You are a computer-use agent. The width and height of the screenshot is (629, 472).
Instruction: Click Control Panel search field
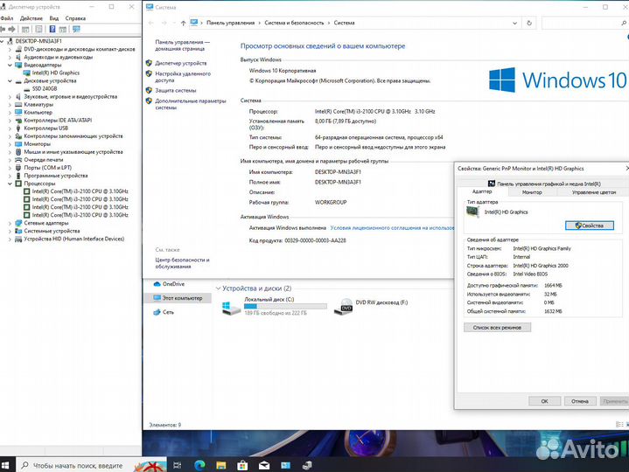point(585,24)
